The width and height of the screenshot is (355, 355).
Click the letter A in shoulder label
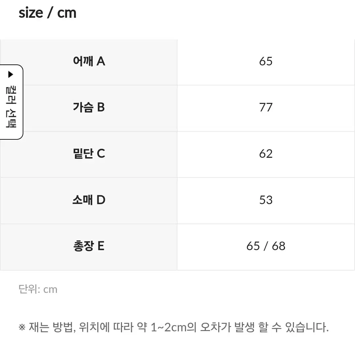click(101, 61)
